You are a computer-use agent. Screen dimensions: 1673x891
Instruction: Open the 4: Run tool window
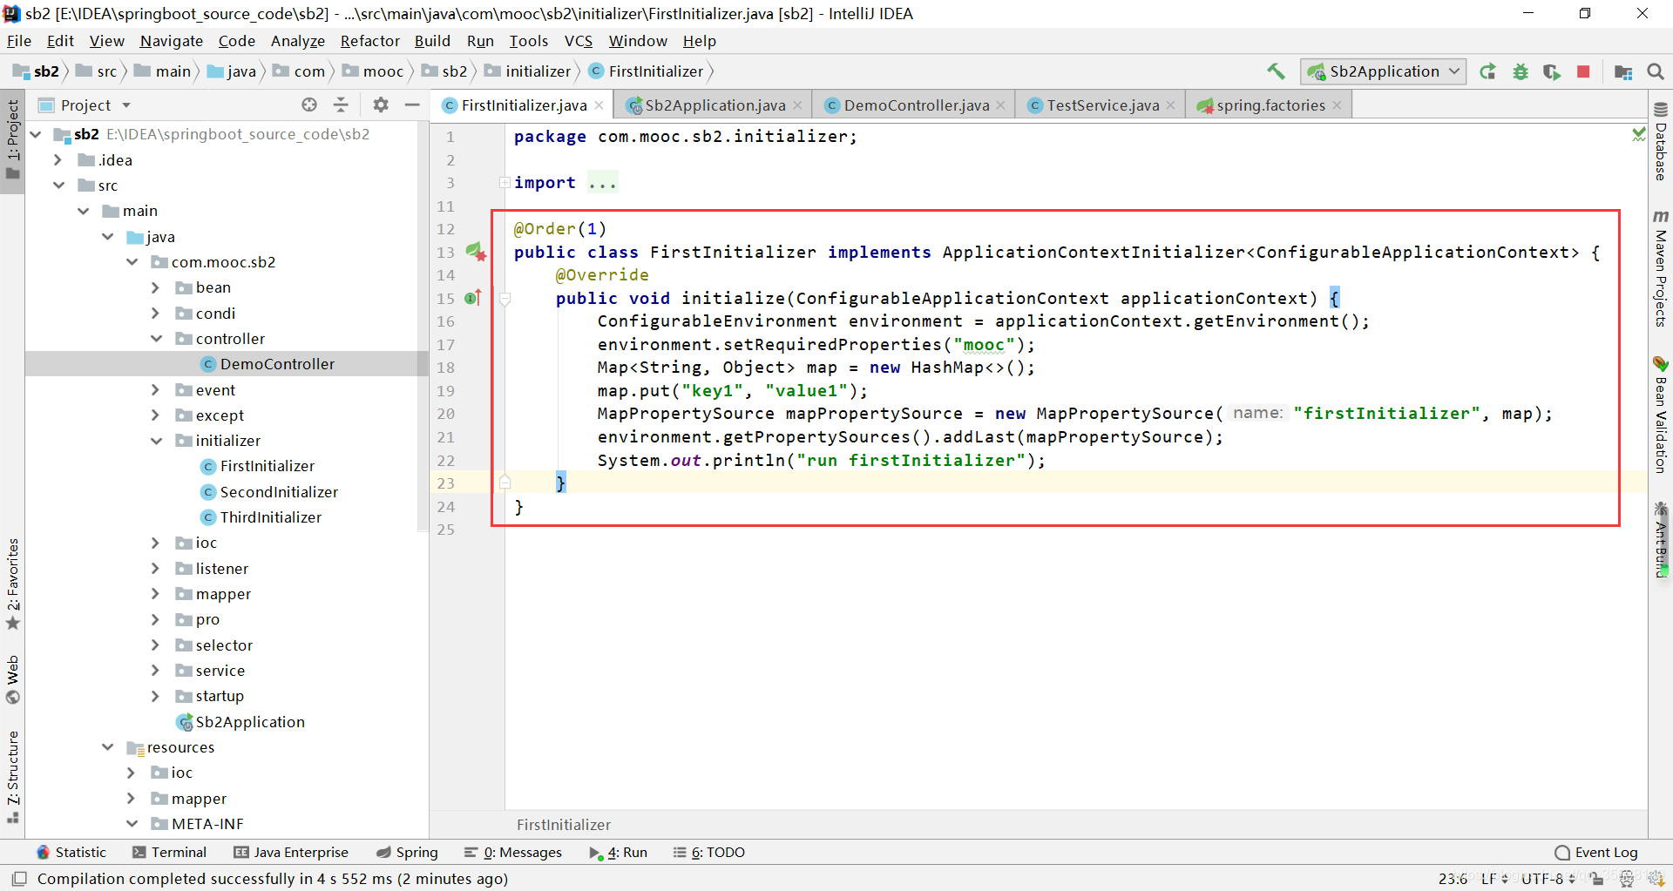point(619,852)
